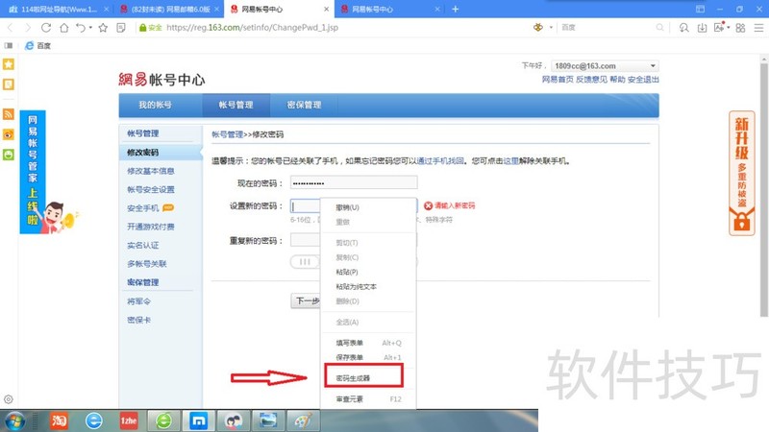
Task: Switch to the last 网易帐号中心 tab
Action: pos(389,10)
